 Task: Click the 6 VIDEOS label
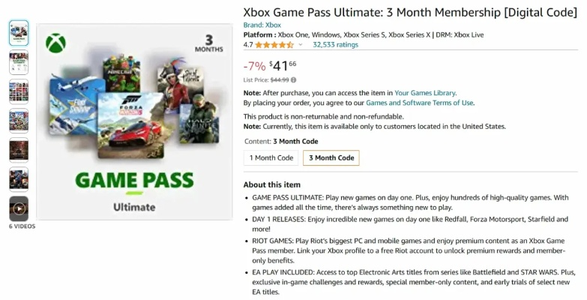point(22,226)
